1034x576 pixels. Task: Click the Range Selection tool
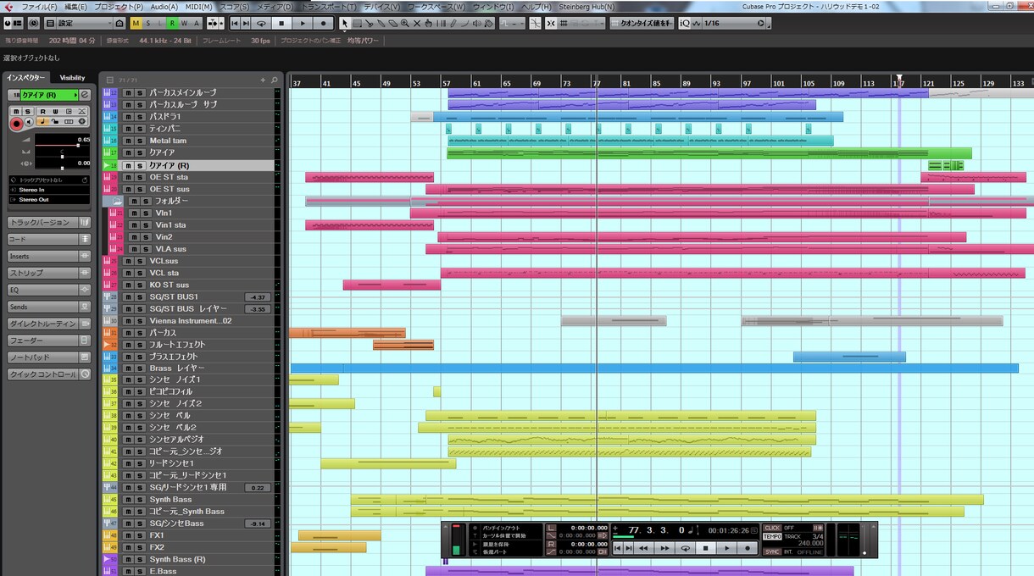(357, 23)
